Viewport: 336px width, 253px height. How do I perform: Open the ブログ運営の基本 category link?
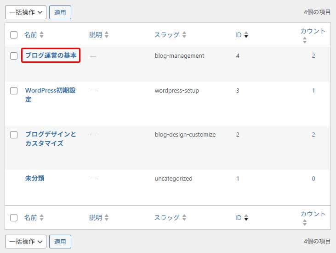[x=51, y=55]
